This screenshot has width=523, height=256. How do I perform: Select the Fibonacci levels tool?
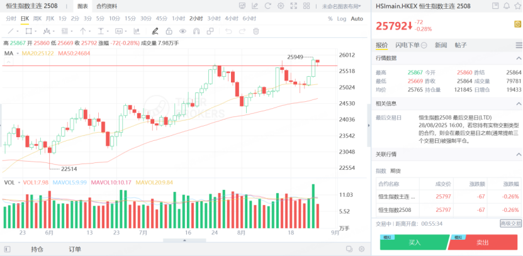coord(65,31)
